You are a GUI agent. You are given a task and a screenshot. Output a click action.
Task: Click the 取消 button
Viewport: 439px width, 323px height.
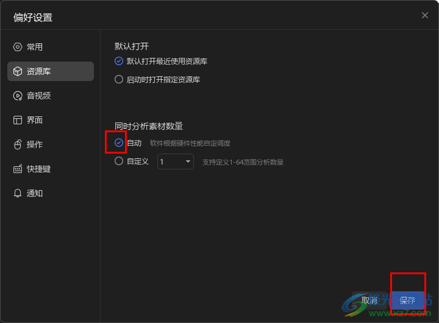[x=369, y=300]
